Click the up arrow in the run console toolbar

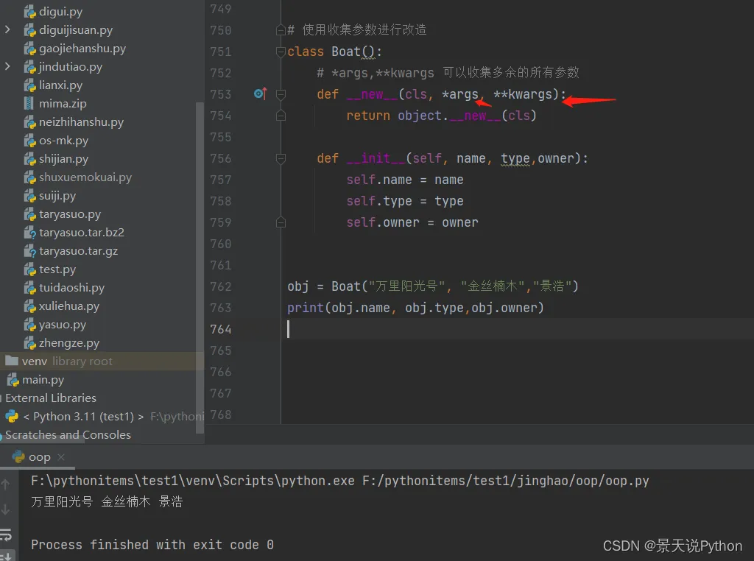6,484
